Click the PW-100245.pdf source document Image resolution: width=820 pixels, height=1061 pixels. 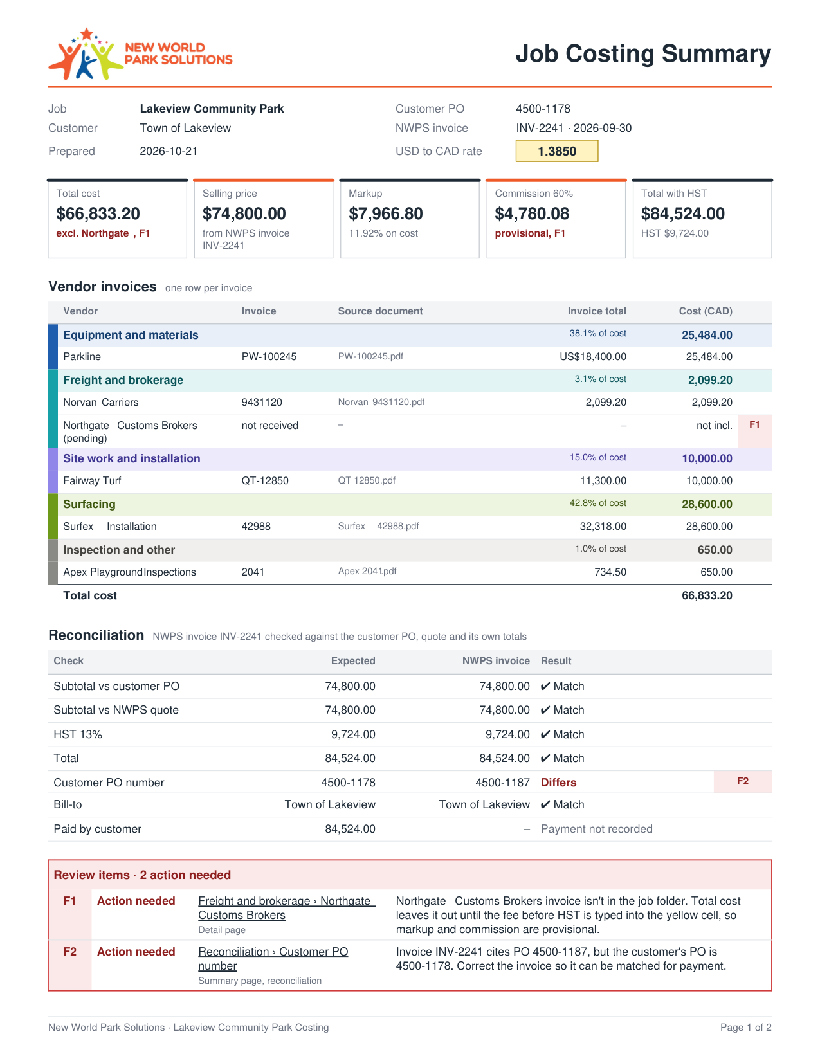[x=370, y=356]
